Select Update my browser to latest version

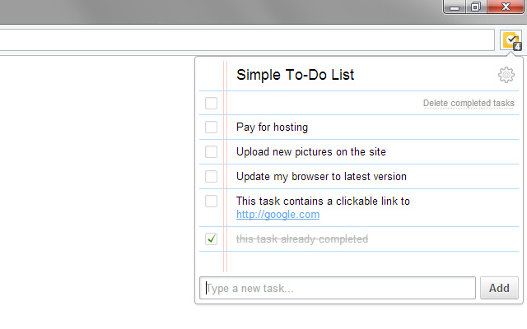click(321, 176)
